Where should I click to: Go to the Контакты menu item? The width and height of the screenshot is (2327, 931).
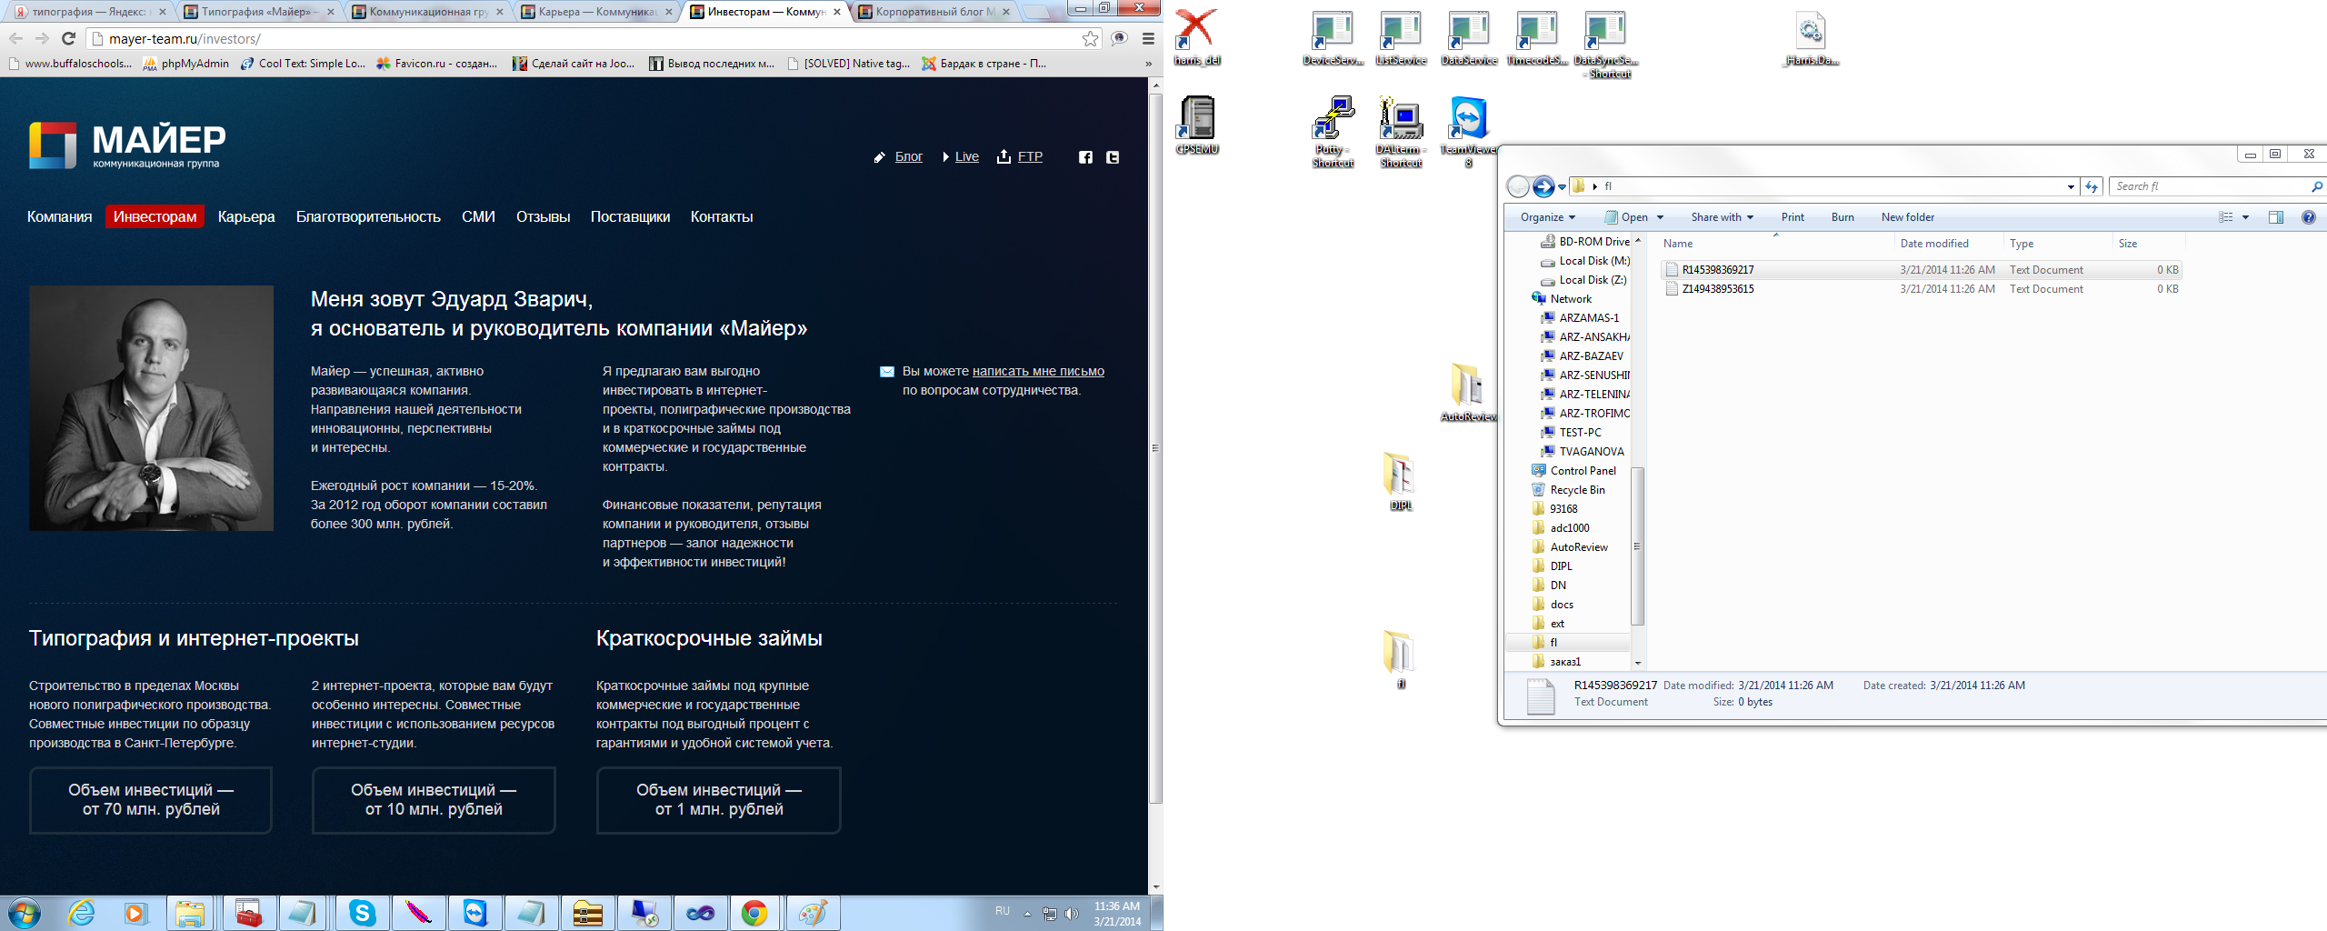pos(722,216)
